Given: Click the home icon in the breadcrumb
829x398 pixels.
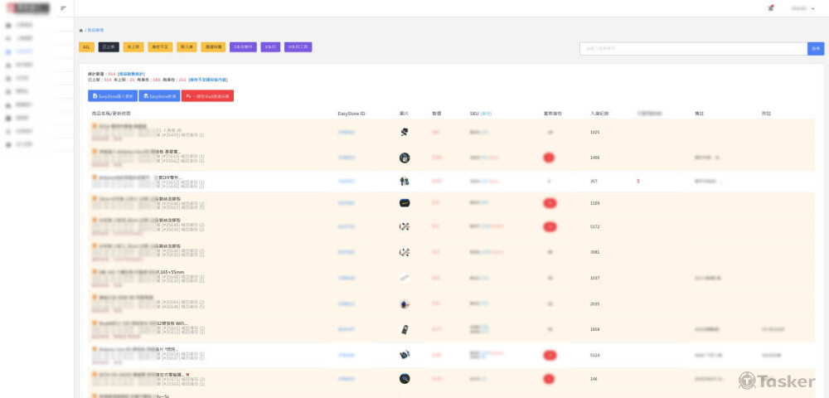Looking at the screenshot, I should [80, 31].
